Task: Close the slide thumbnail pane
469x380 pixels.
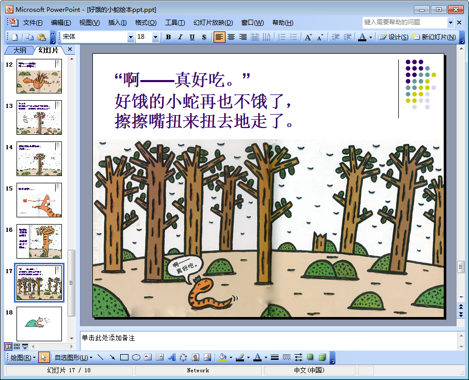Action: (x=70, y=50)
